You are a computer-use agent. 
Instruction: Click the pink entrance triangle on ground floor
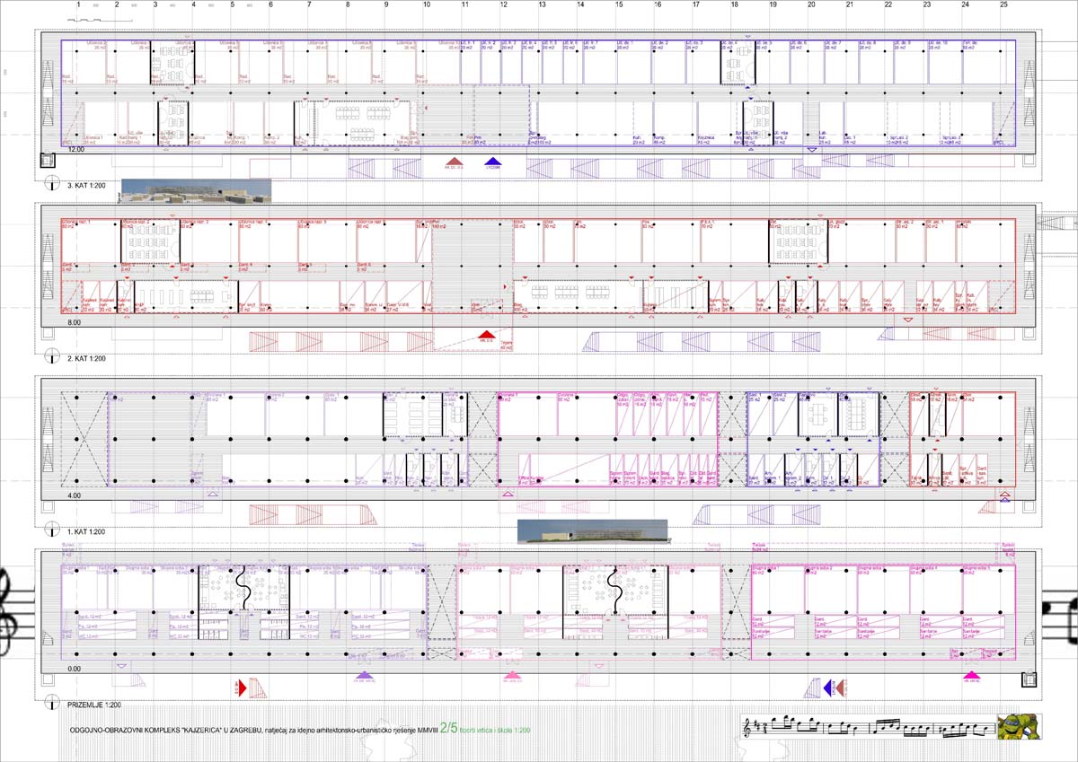point(512,676)
